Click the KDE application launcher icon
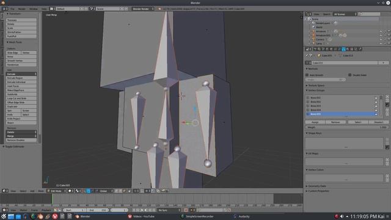This screenshot has width=391, height=220. (x=4, y=216)
